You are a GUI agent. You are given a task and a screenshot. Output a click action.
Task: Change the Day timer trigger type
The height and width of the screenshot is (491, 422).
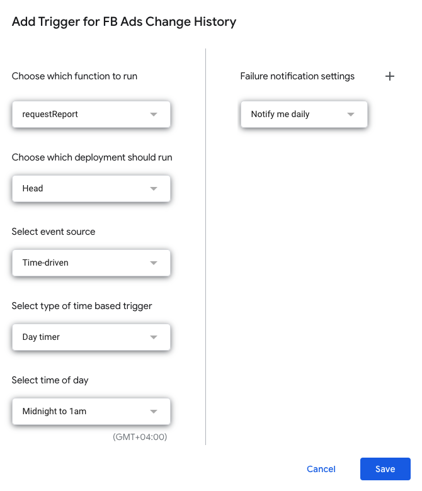pyautogui.click(x=91, y=337)
